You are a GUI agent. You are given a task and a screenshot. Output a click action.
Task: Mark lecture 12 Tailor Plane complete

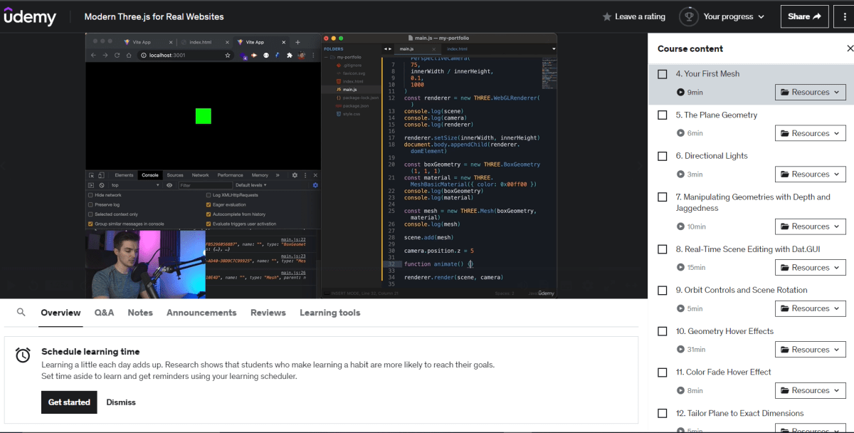663,413
